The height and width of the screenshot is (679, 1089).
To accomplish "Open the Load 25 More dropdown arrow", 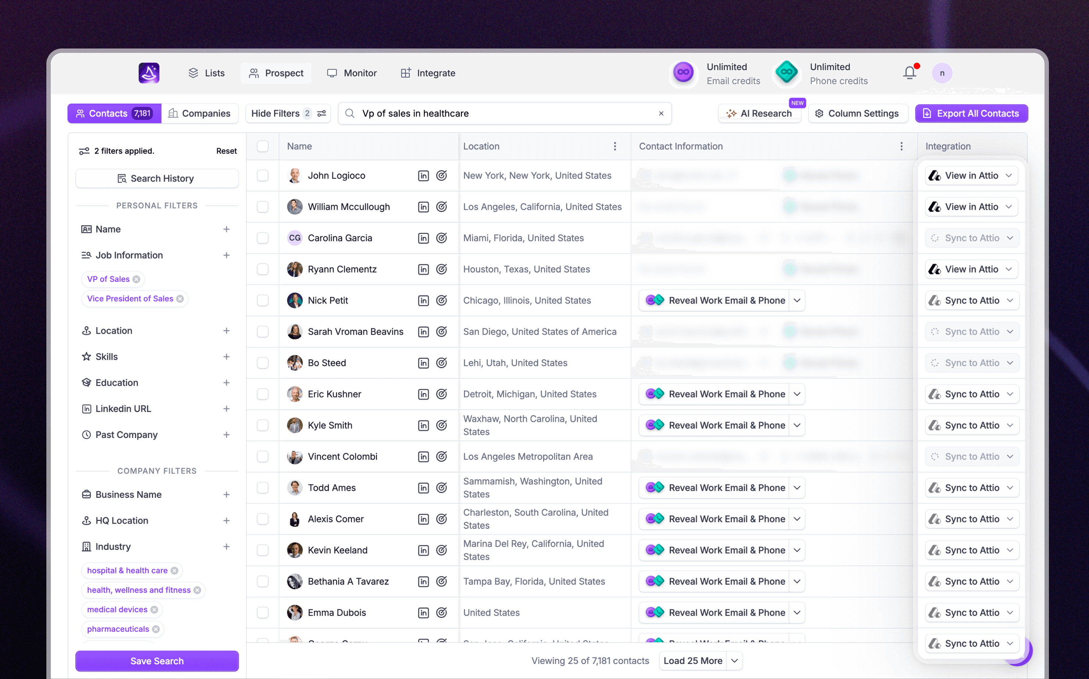I will pyautogui.click(x=735, y=661).
